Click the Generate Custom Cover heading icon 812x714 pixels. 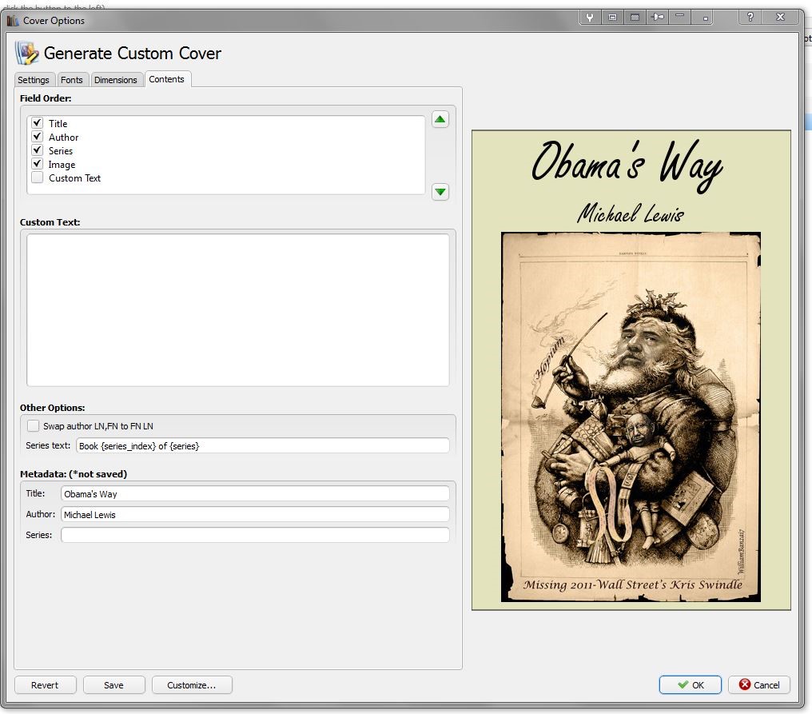pyautogui.click(x=26, y=54)
